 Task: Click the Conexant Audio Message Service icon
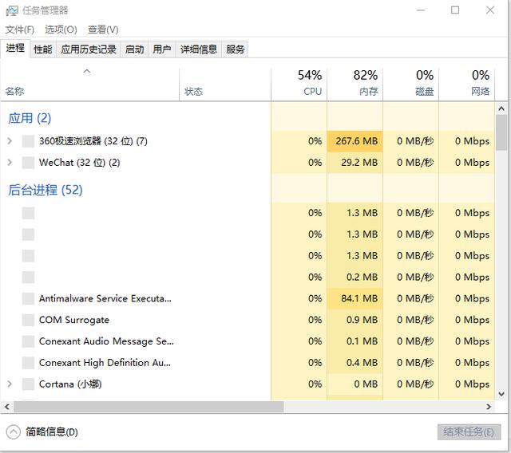pos(29,341)
